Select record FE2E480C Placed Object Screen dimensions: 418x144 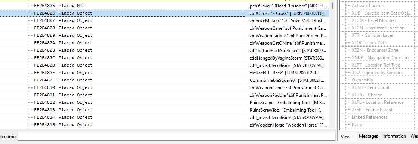[63, 58]
